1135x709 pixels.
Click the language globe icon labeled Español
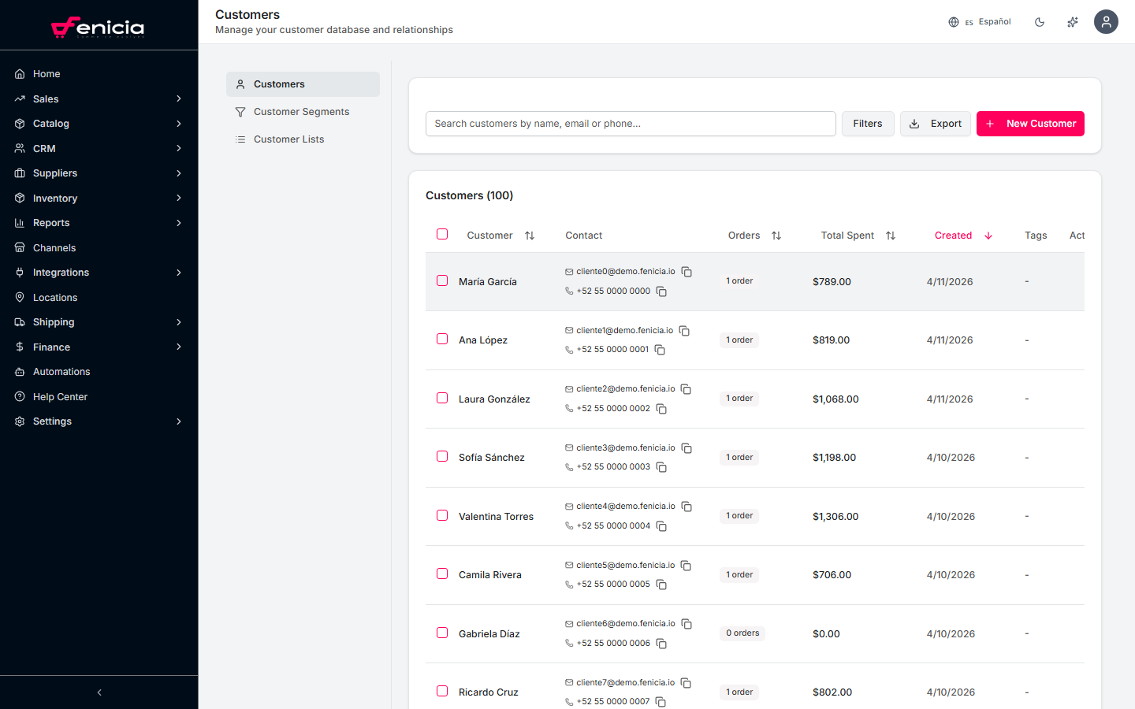(x=953, y=21)
